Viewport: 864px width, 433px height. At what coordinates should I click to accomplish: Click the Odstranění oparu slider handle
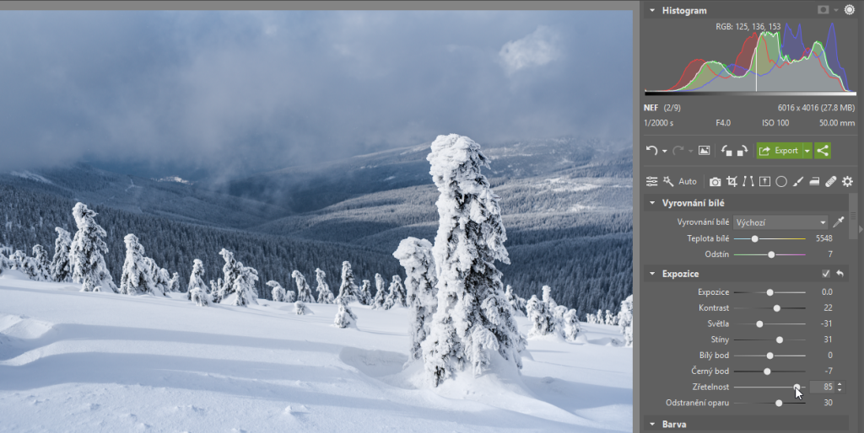(779, 404)
